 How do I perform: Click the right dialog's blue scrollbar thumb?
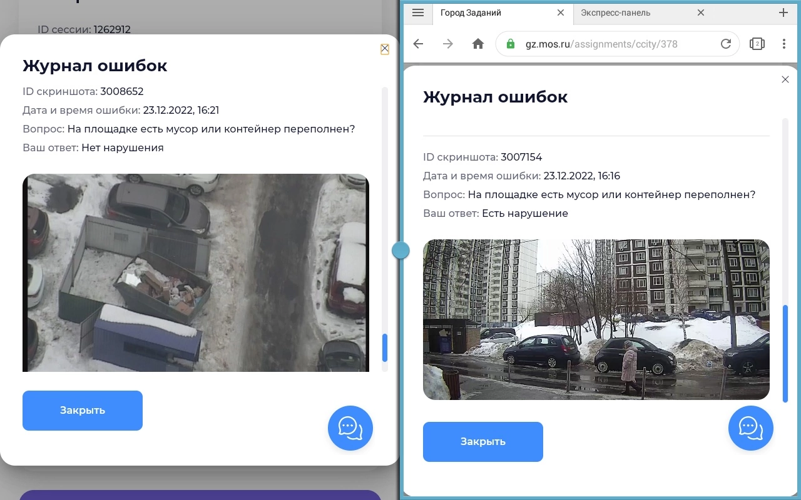click(x=785, y=354)
